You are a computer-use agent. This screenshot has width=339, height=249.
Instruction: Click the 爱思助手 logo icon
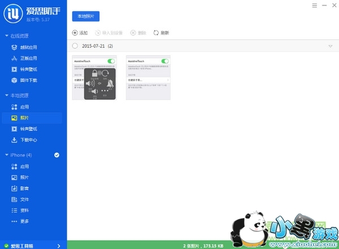click(13, 14)
